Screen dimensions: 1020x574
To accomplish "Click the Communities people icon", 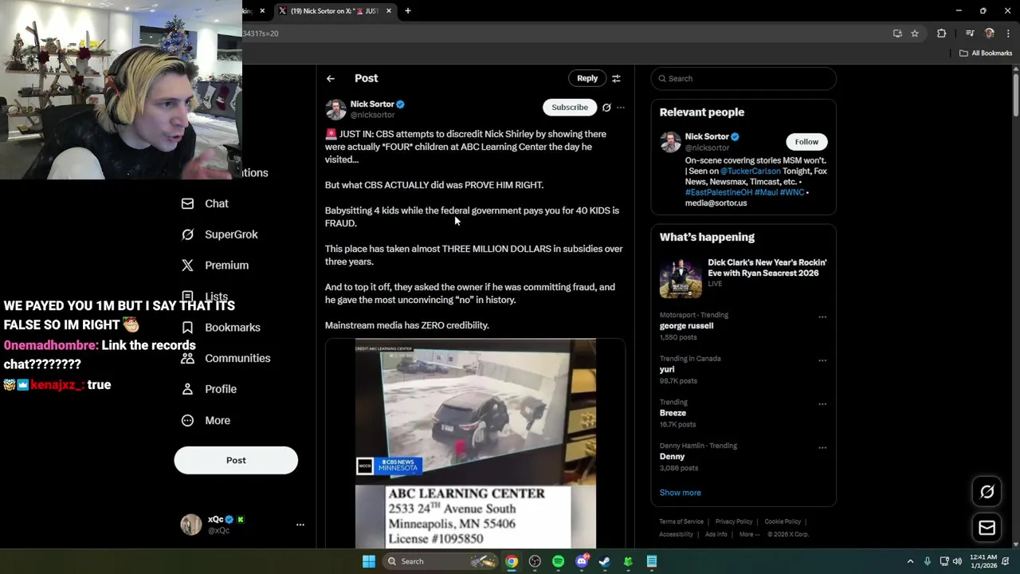I will [187, 358].
